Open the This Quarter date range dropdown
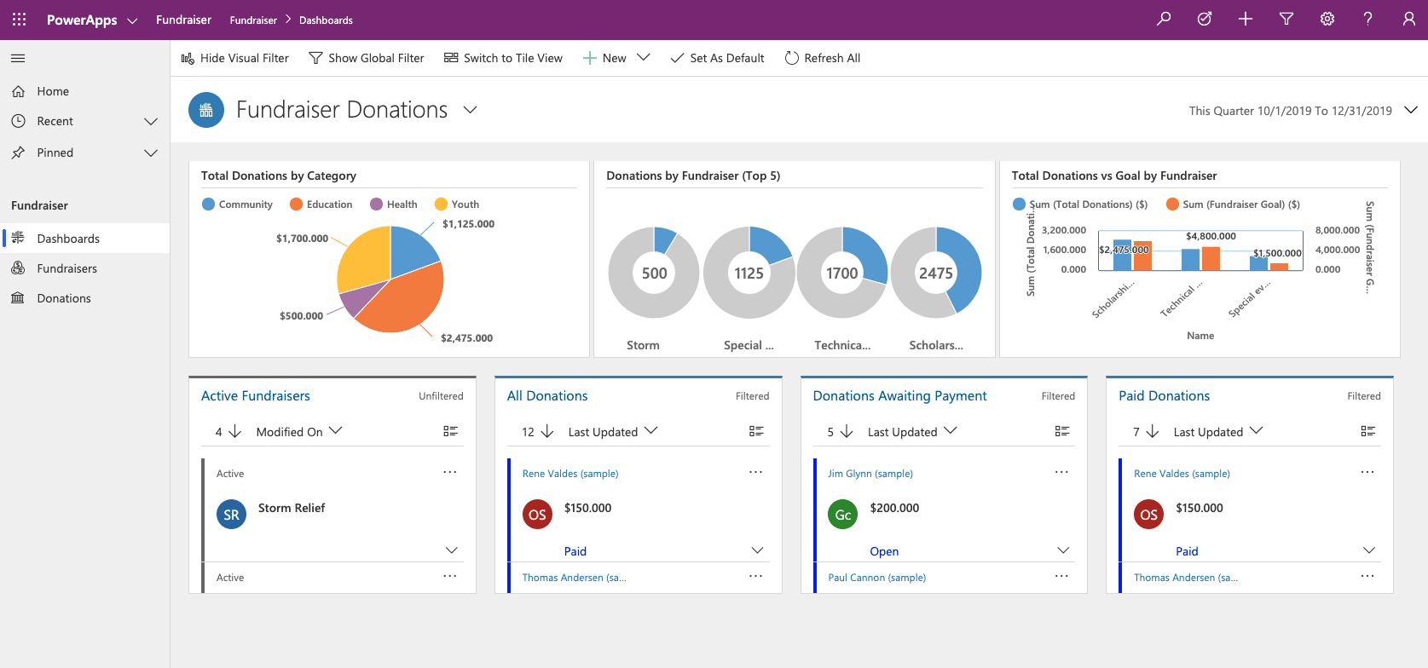 pyautogui.click(x=1410, y=110)
